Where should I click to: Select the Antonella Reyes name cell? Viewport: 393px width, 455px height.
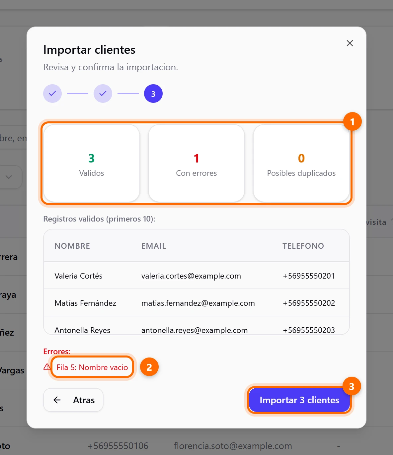(82, 330)
